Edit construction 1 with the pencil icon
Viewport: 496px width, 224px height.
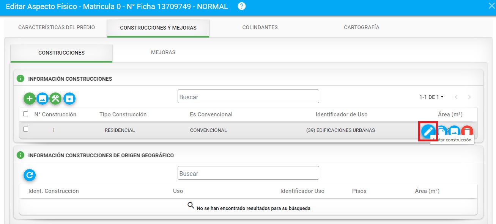click(428, 131)
